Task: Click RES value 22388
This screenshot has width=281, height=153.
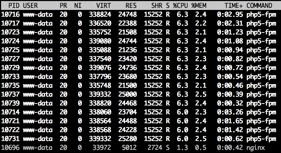Action: (127, 23)
